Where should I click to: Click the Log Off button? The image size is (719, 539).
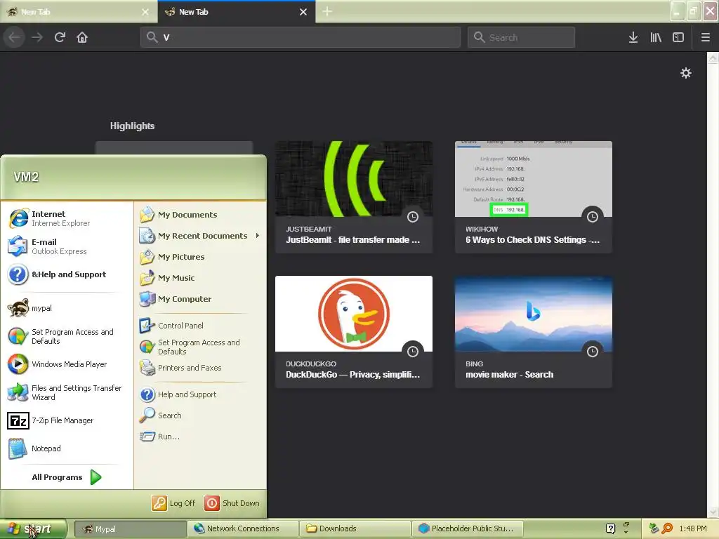[174, 503]
